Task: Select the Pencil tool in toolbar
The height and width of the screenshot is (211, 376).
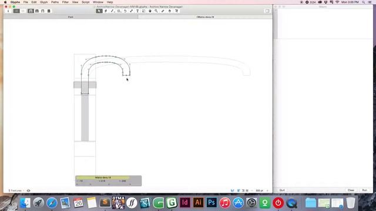Action: tap(112, 11)
